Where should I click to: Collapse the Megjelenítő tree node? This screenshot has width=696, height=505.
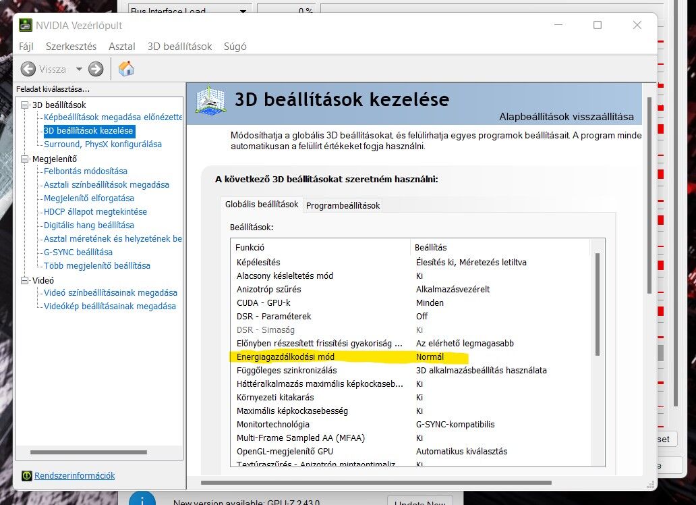[25, 159]
